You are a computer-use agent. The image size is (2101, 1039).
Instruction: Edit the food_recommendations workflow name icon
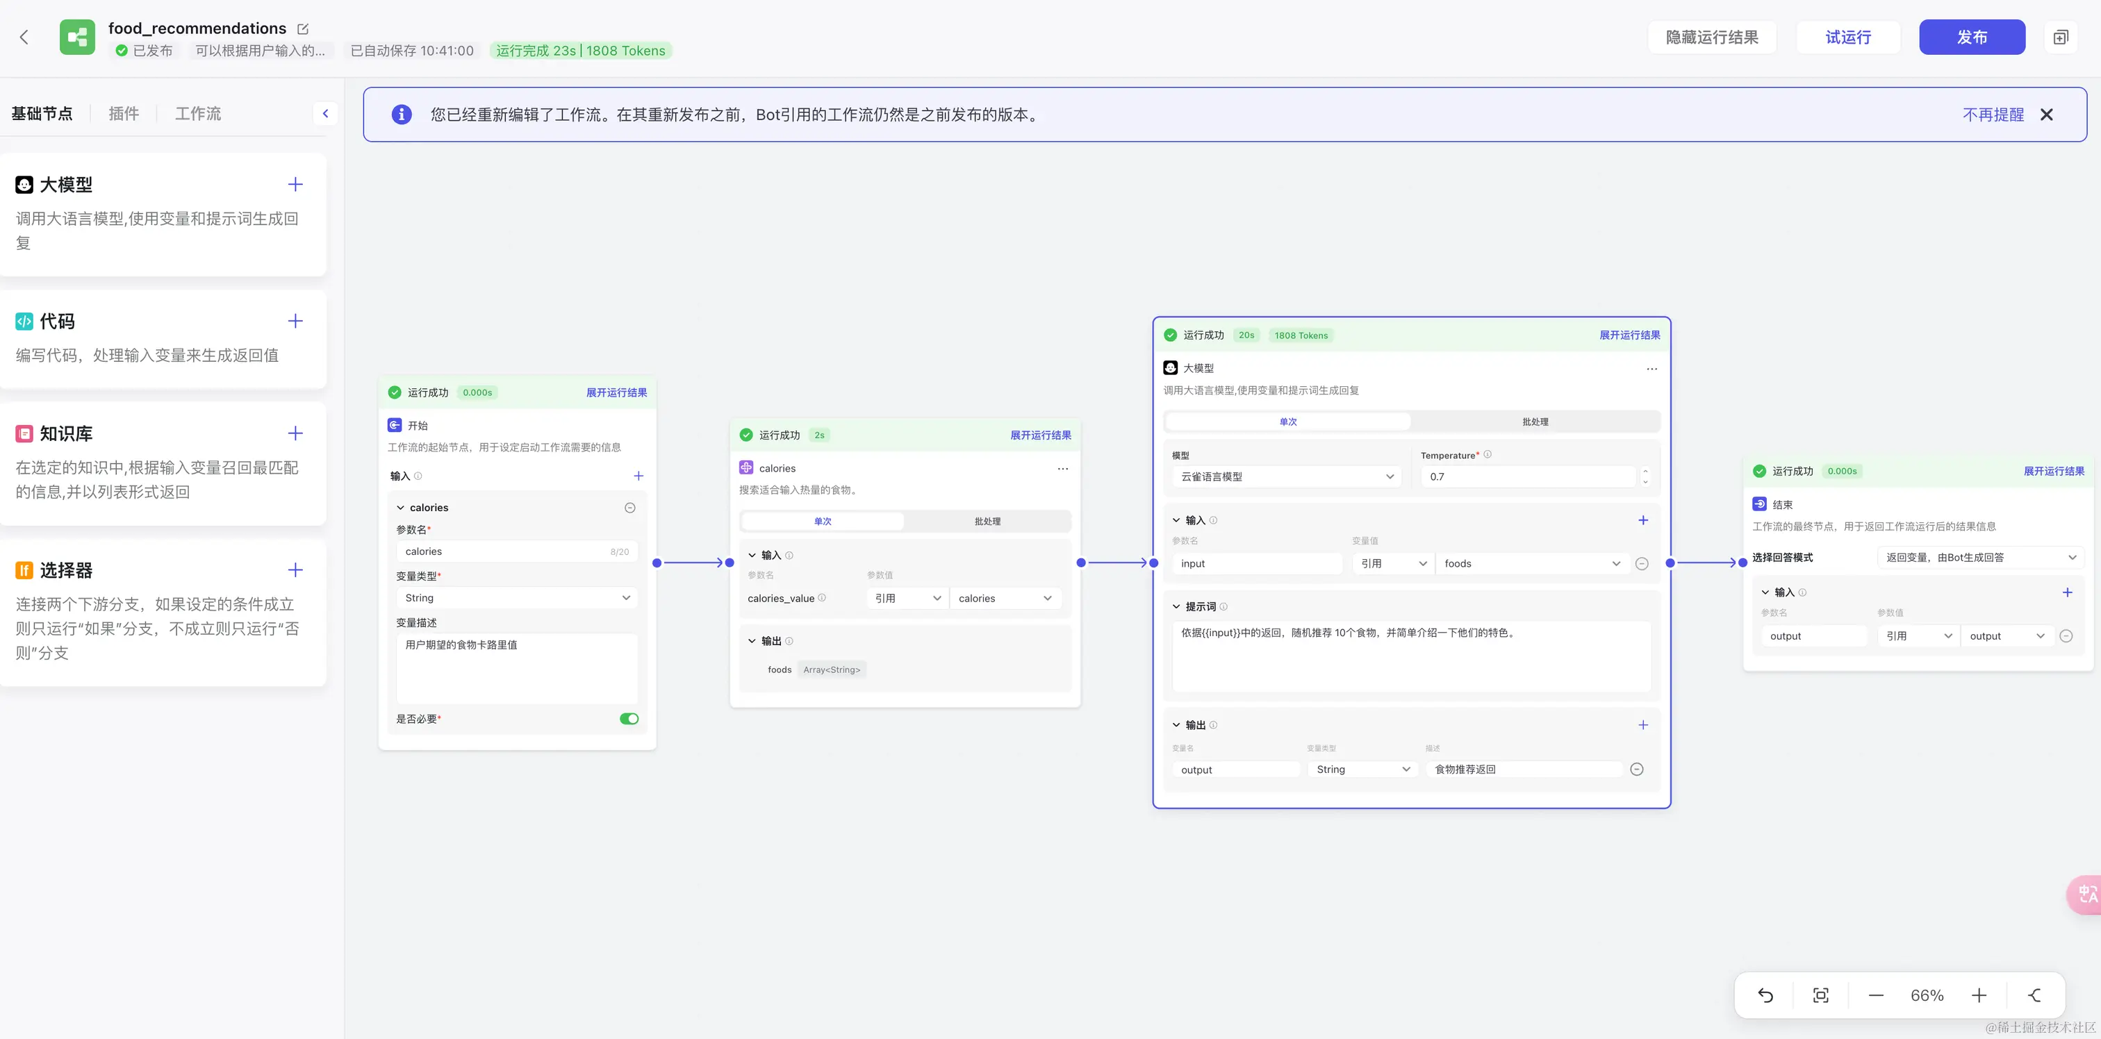pyautogui.click(x=303, y=28)
